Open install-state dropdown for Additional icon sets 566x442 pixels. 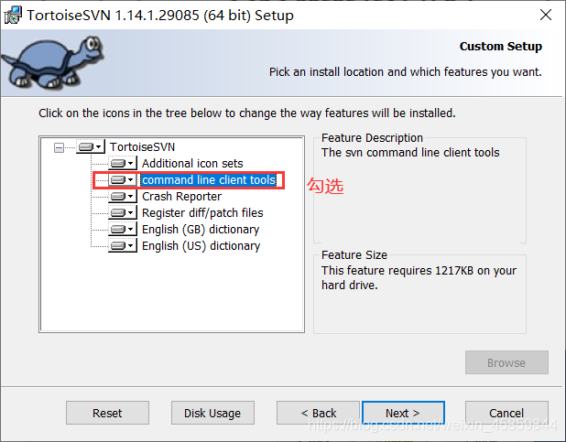point(123,164)
